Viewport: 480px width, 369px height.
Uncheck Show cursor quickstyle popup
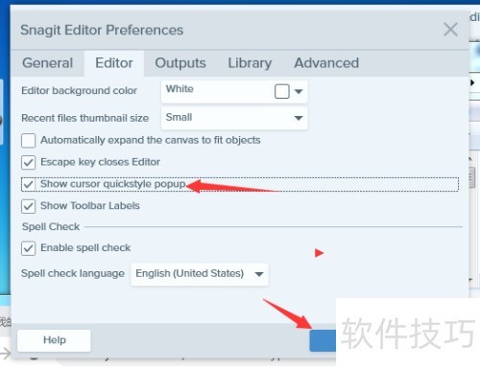[28, 184]
